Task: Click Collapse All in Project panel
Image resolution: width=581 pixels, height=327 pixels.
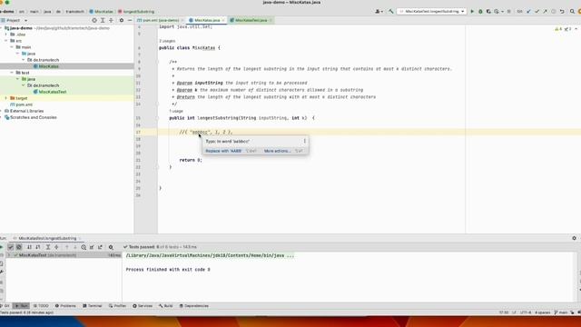Action: point(111,20)
